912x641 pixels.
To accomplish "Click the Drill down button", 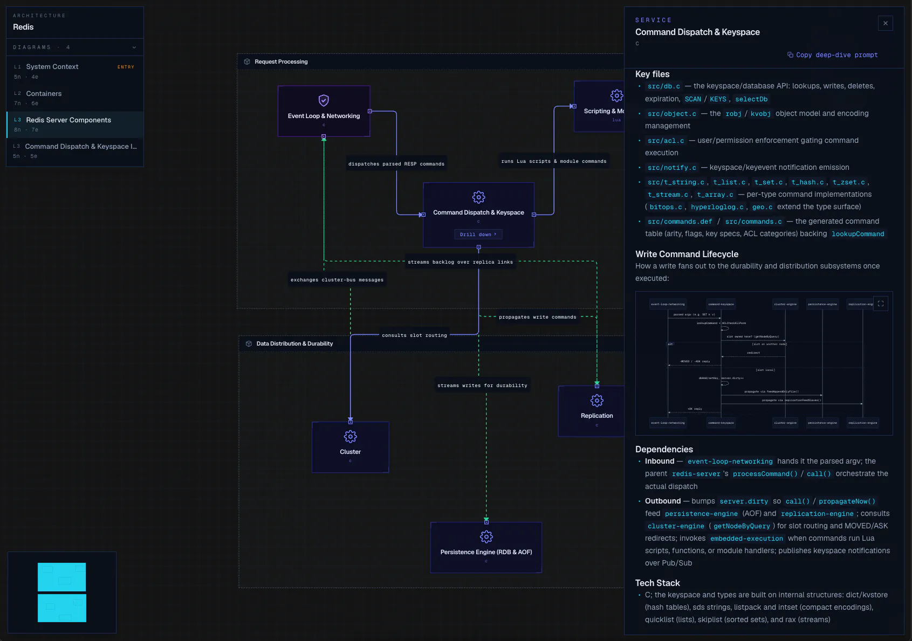I will 478,235.
